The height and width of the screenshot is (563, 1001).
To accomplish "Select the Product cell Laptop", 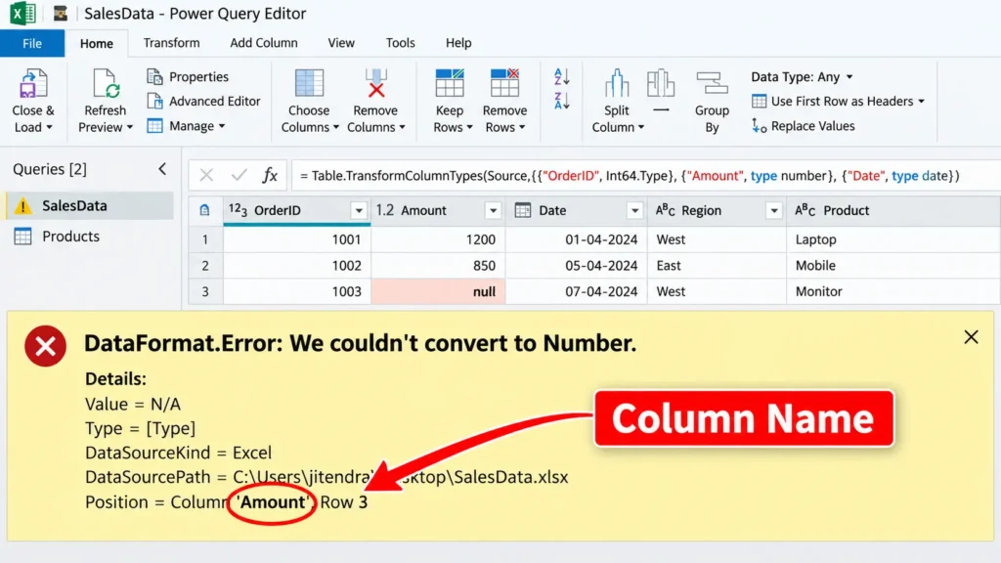I will coord(893,239).
